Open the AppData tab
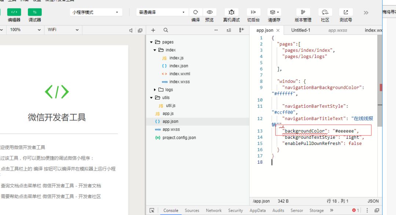 pyautogui.click(x=258, y=211)
